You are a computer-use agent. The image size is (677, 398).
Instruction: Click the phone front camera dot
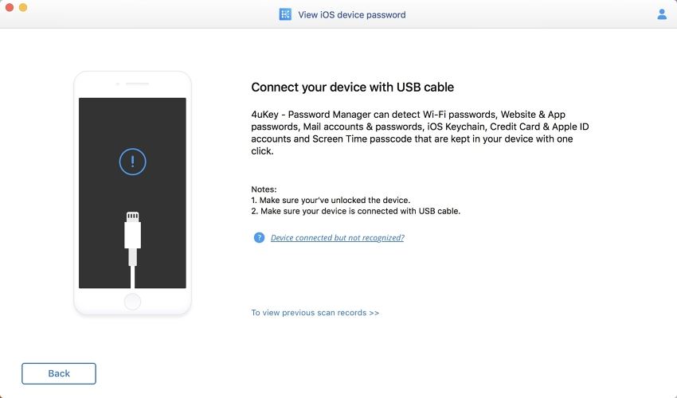(118, 84)
